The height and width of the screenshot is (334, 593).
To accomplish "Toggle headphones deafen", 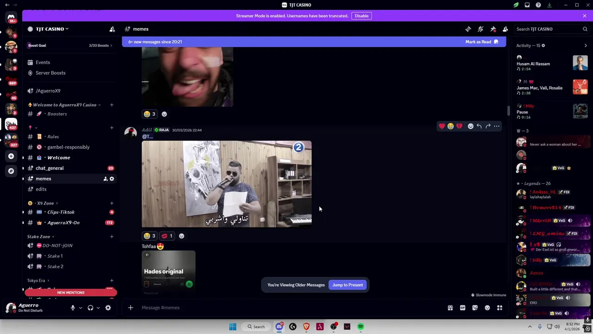I will pyautogui.click(x=90, y=308).
